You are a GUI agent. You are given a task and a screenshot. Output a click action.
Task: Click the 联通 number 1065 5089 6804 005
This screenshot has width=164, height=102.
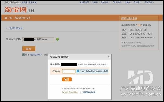point(140,34)
